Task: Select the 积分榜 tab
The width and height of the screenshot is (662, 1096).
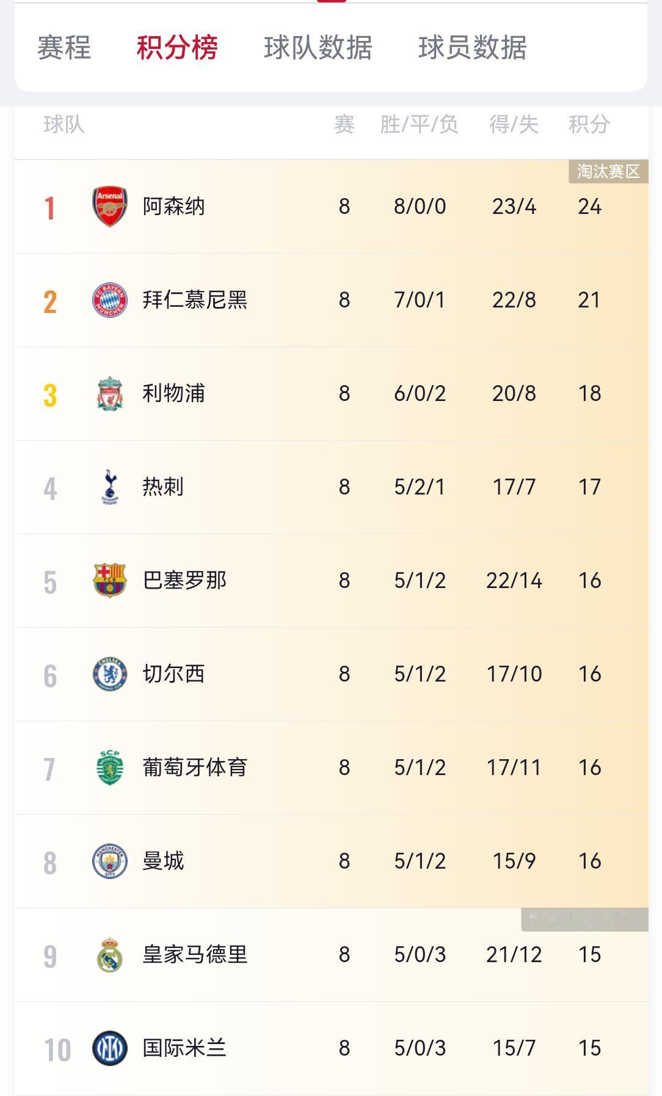Action: coord(177,48)
